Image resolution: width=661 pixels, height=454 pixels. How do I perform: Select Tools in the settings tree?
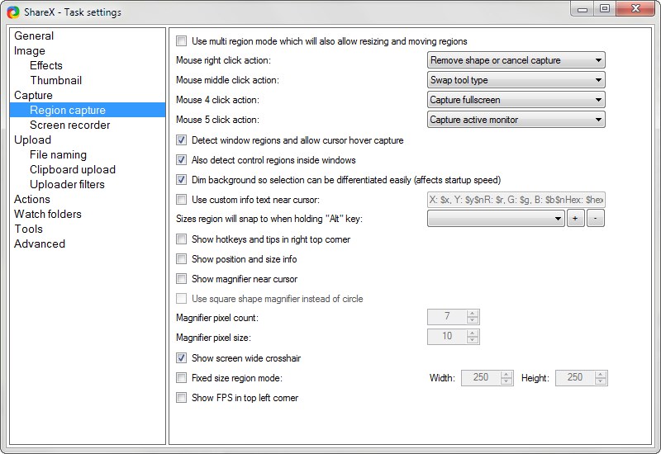tap(28, 229)
